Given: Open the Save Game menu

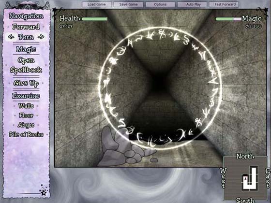Looking at the screenshot, I should click(x=128, y=4).
